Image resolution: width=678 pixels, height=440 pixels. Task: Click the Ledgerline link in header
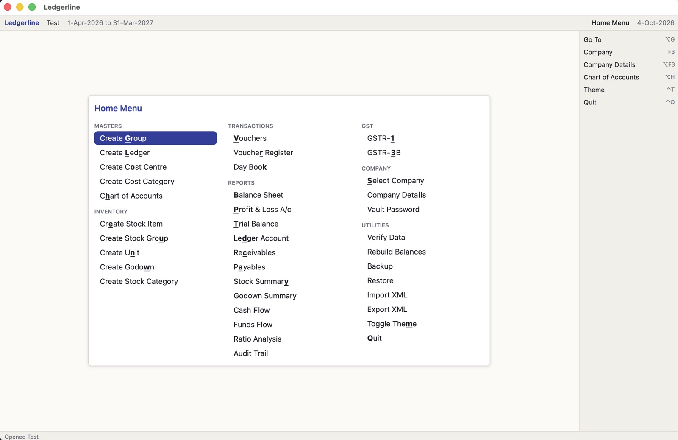[22, 23]
